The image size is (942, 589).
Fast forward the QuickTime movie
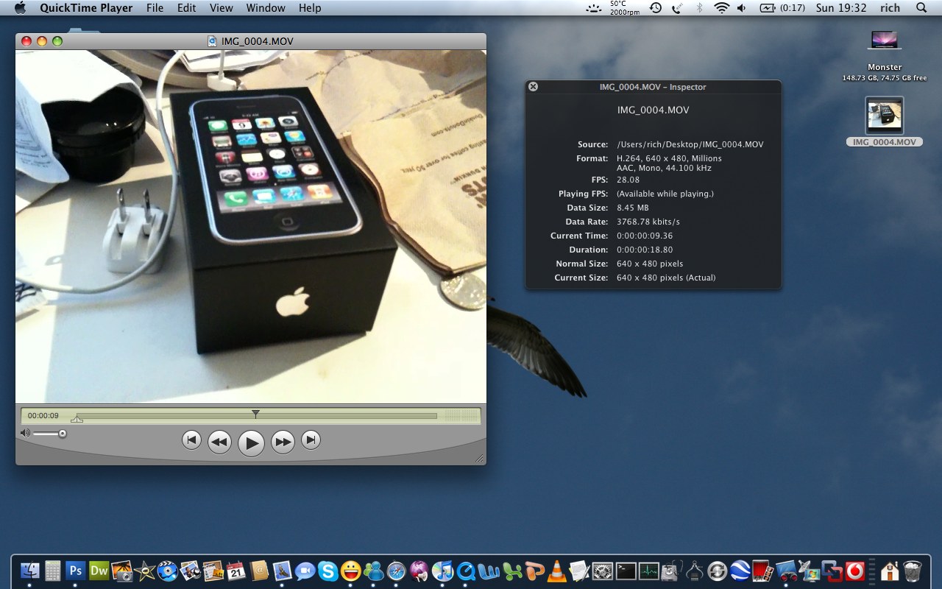tap(283, 442)
